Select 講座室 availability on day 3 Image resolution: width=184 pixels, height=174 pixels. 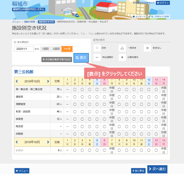(x=82, y=97)
